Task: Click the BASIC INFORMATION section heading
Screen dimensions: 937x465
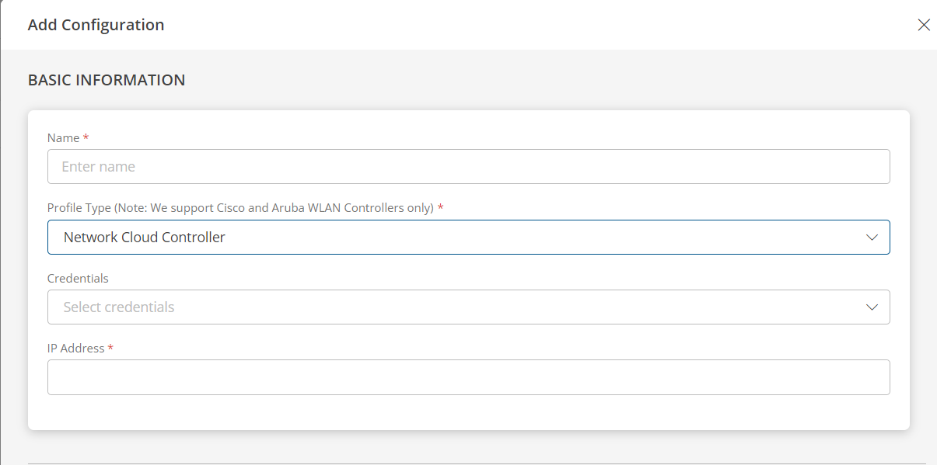Action: (107, 79)
